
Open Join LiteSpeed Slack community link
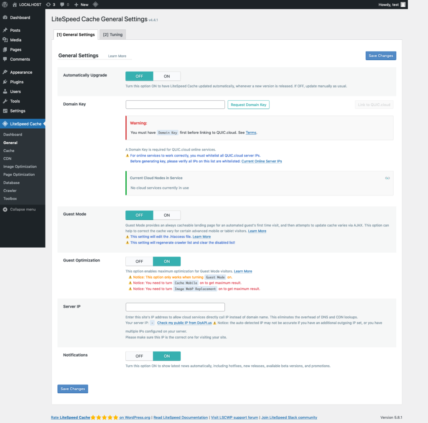tap(289, 418)
